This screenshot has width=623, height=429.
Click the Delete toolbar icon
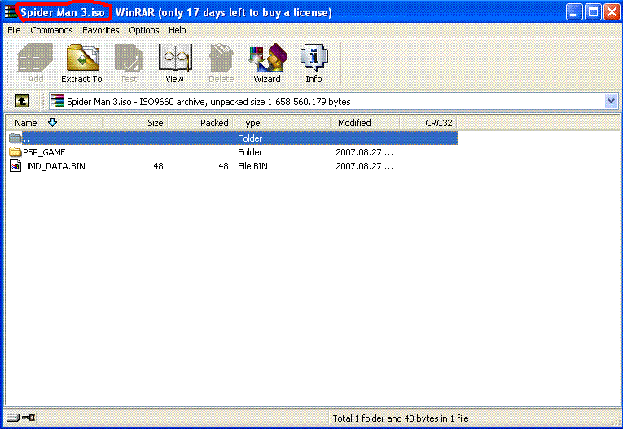(x=221, y=63)
